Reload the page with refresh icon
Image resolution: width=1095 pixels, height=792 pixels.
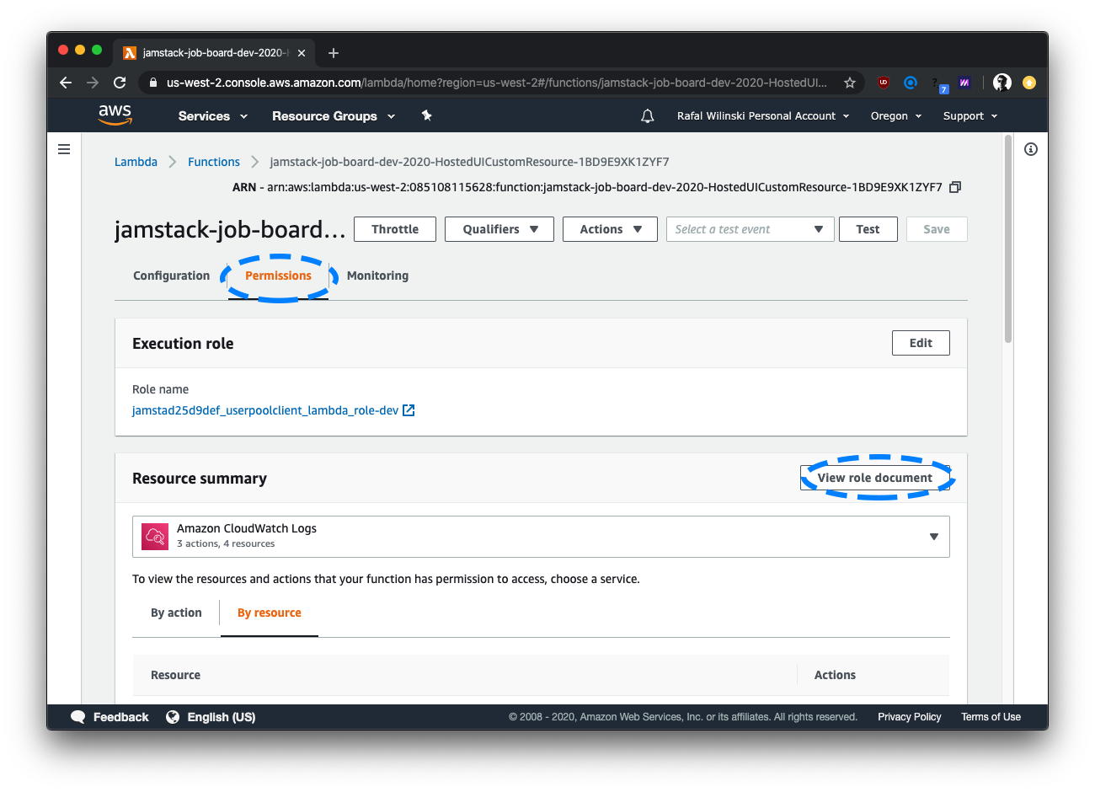pyautogui.click(x=120, y=83)
